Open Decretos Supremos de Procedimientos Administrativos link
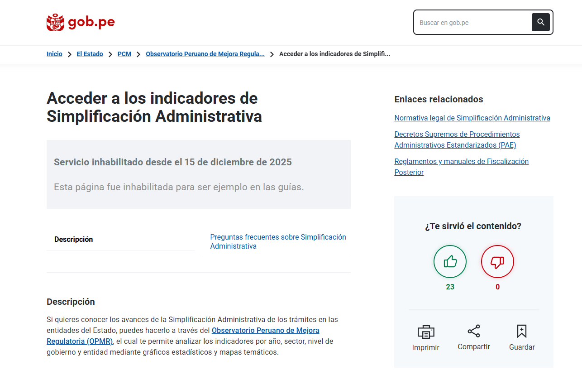This screenshot has width=582, height=380. [x=457, y=139]
